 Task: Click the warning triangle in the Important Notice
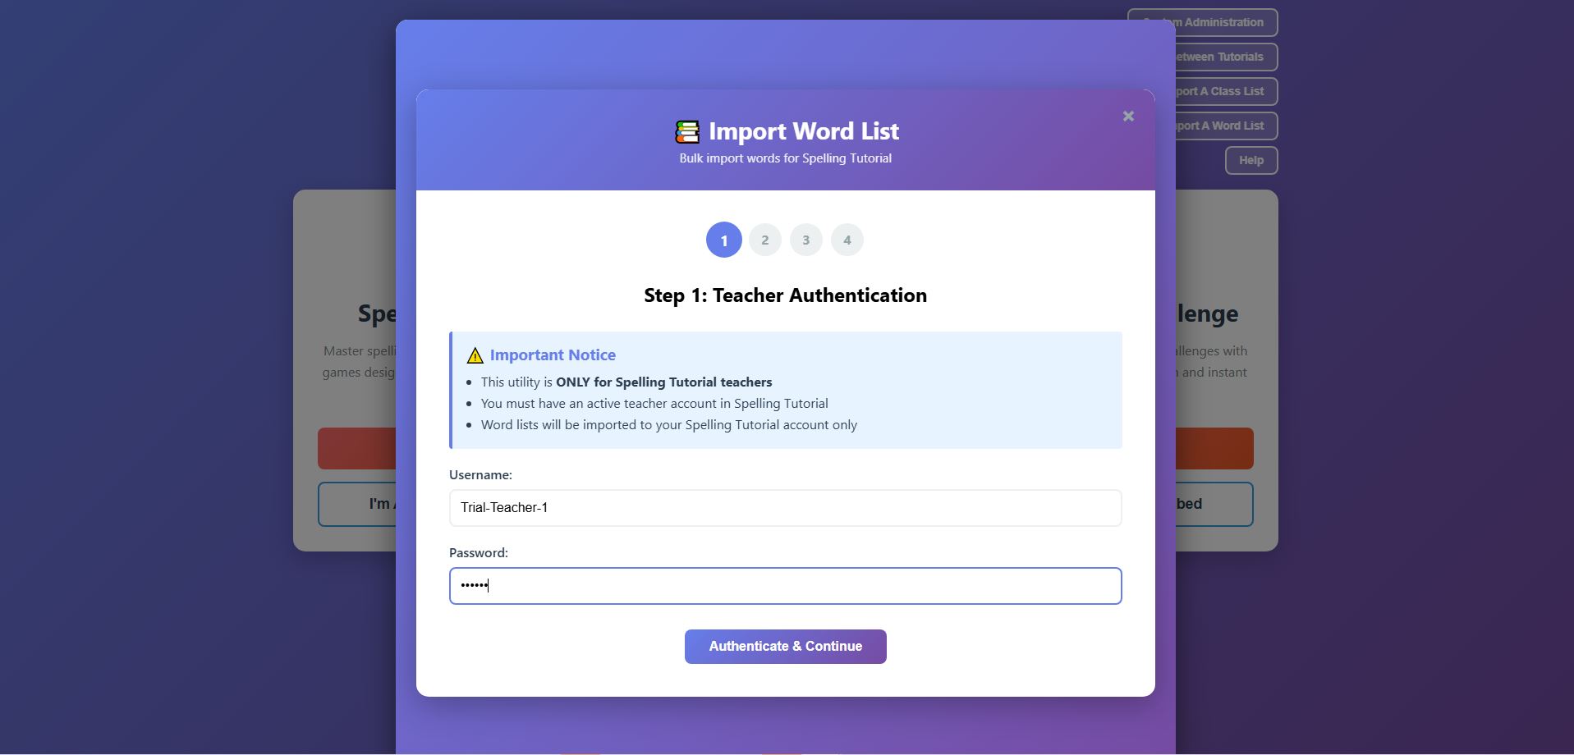point(475,355)
